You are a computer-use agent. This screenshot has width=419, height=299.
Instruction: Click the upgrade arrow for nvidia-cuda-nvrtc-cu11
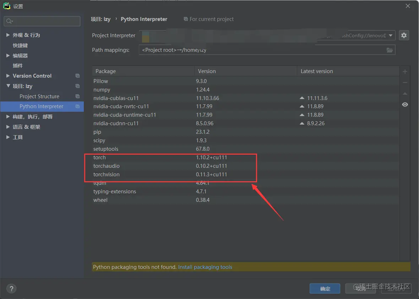pos(302,106)
